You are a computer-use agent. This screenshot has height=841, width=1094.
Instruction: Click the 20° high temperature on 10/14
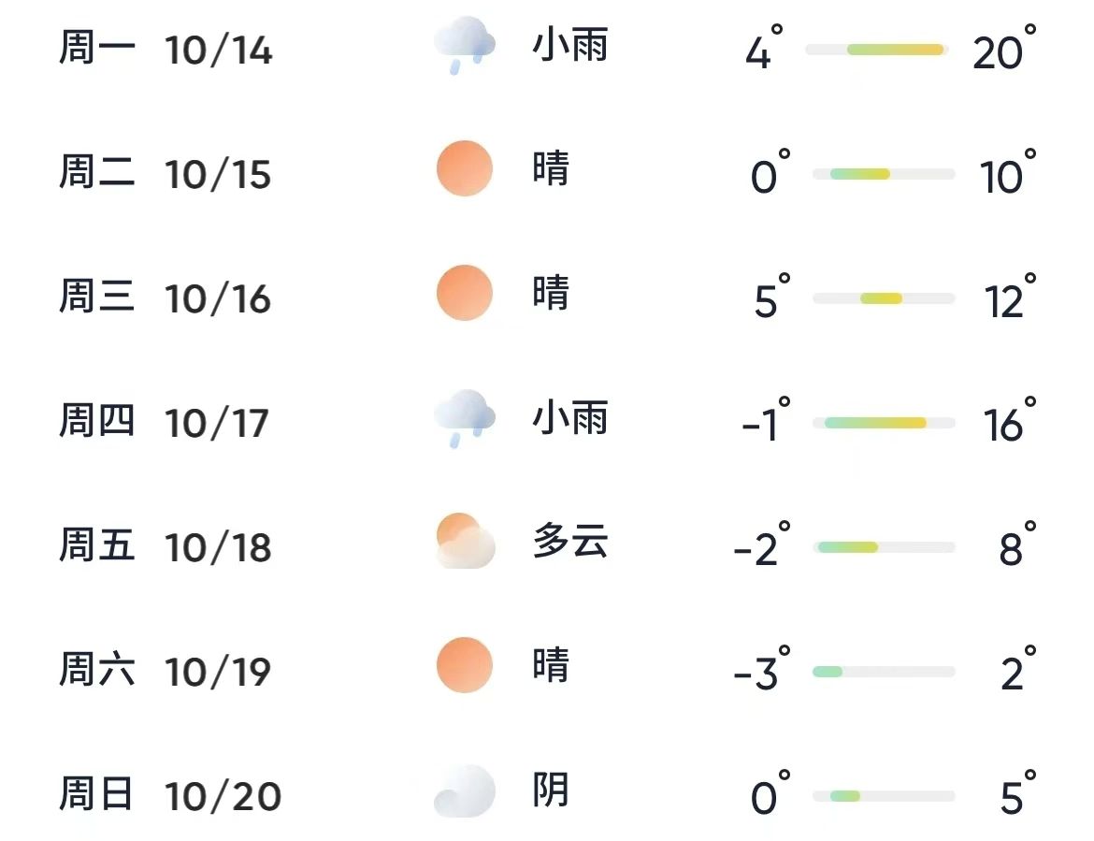point(1002,50)
